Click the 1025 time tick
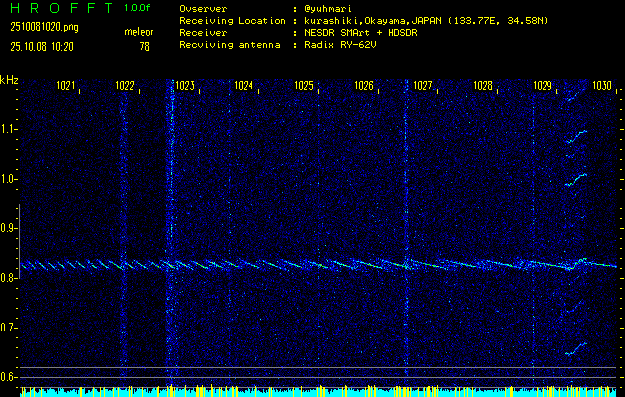The image size is (625, 397). 304,86
